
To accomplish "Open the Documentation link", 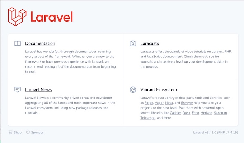I will pos(40,43).
